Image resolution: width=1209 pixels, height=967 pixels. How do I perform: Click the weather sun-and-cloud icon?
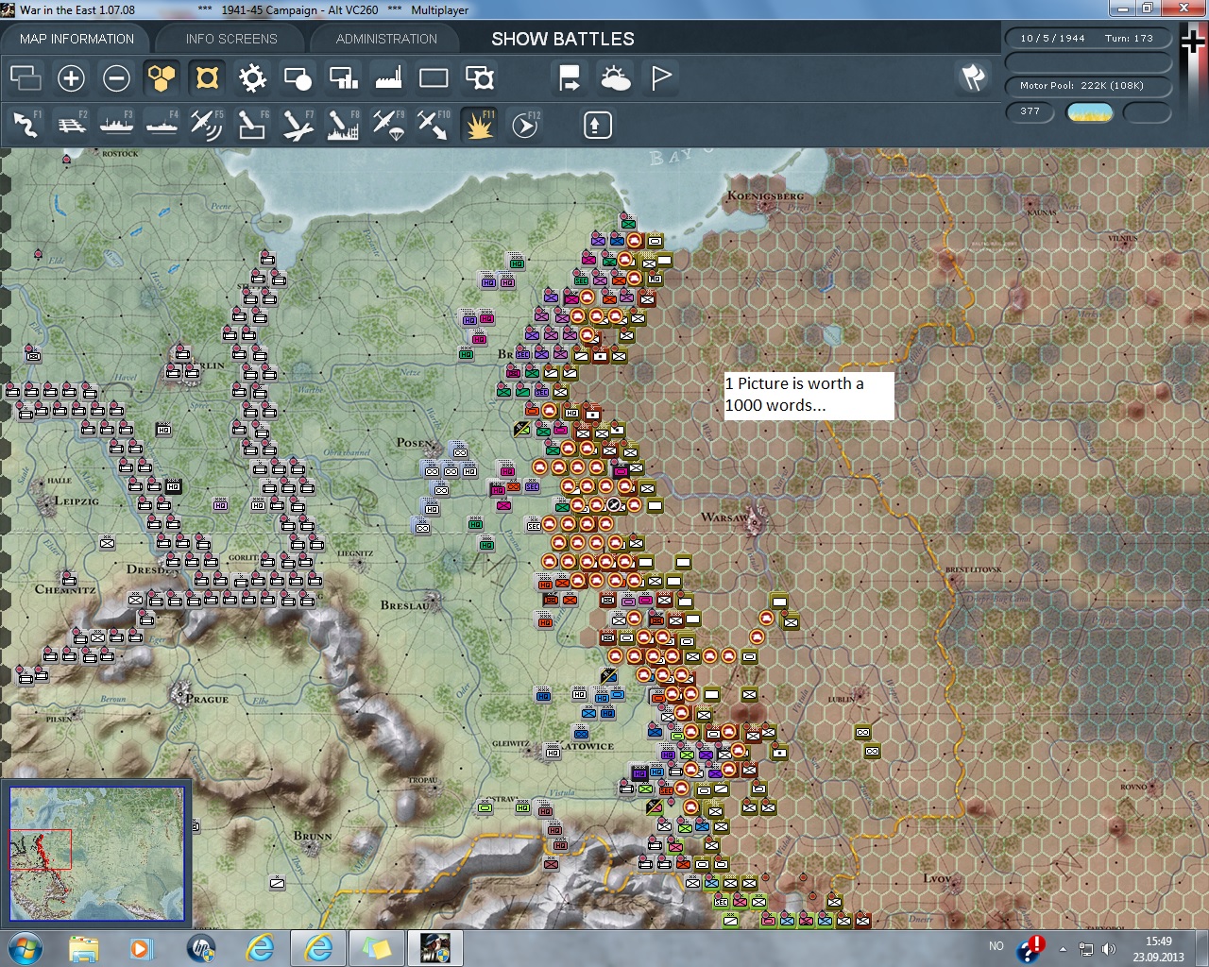point(615,78)
